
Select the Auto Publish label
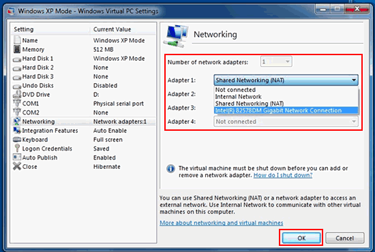[40, 157]
